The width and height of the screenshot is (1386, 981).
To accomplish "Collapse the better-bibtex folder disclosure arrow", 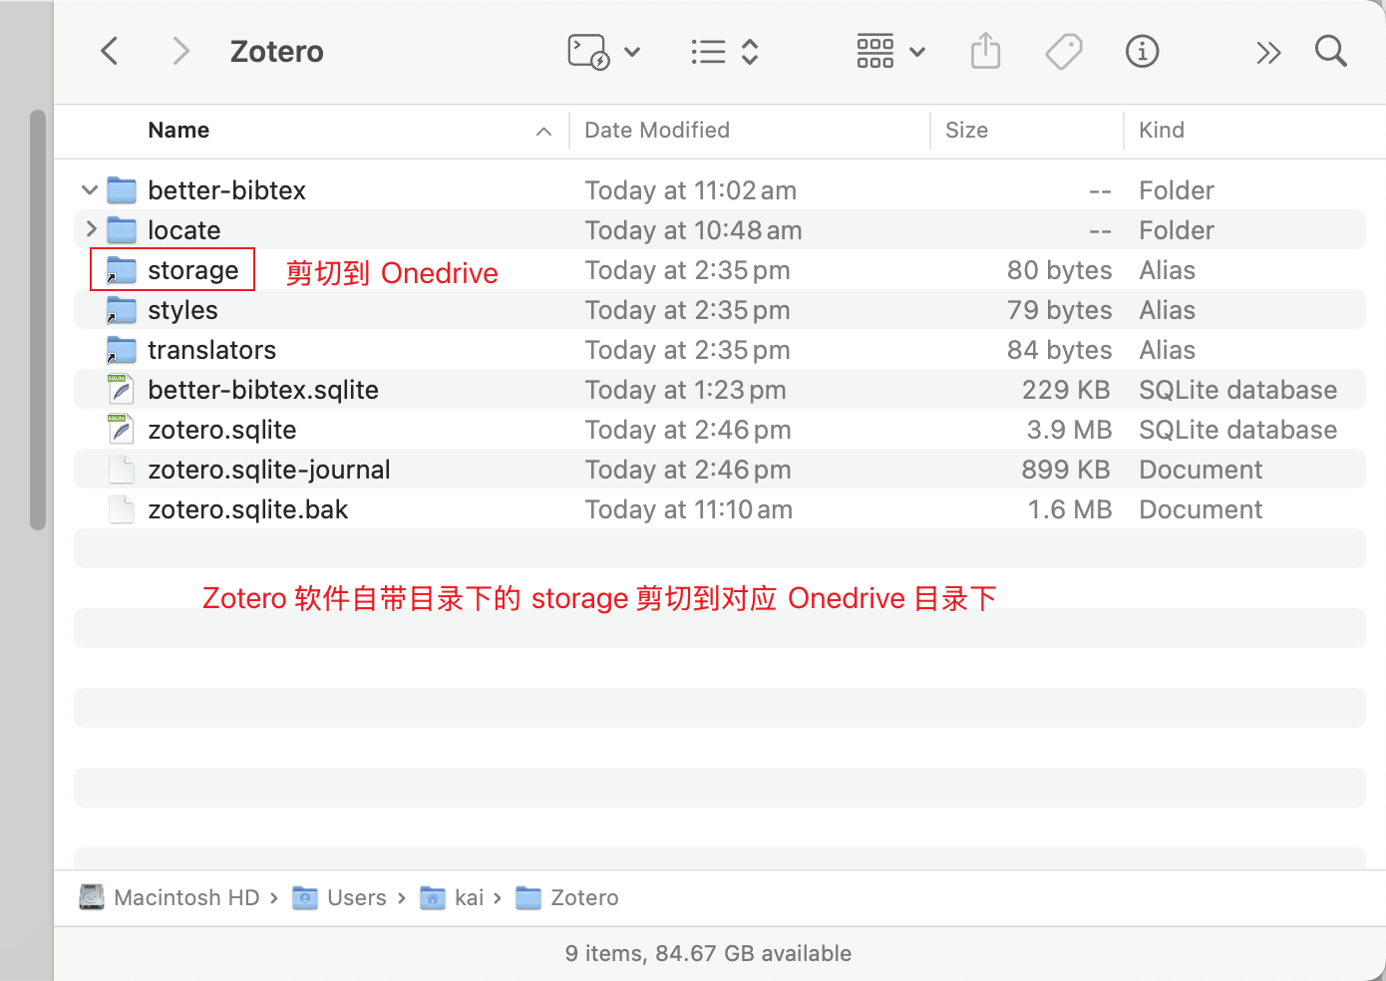I will pyautogui.click(x=90, y=189).
